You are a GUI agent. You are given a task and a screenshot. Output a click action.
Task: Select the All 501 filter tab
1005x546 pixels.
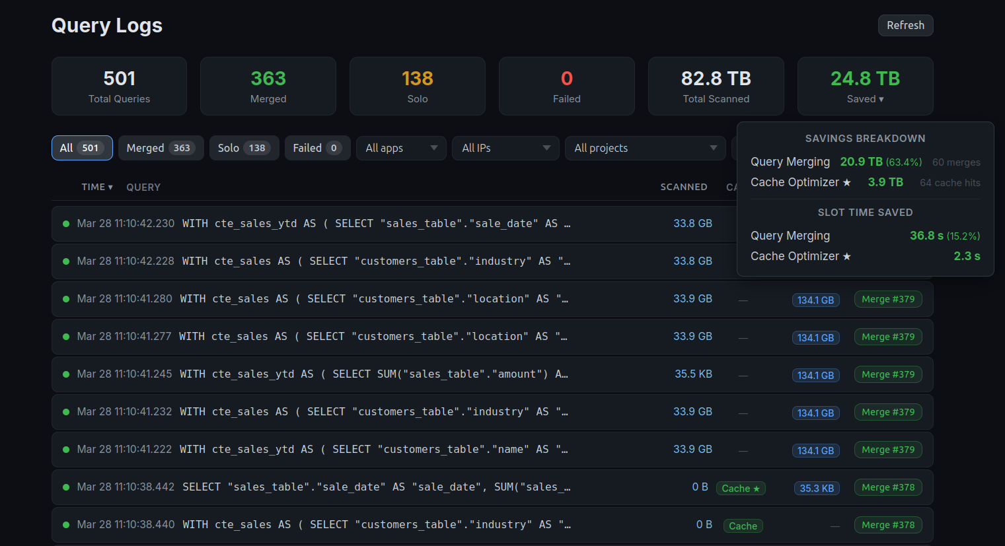[82, 148]
